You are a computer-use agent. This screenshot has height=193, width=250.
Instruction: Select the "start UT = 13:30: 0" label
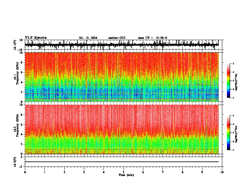152,38
